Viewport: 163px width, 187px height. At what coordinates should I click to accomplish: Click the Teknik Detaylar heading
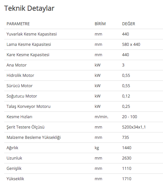(29, 8)
